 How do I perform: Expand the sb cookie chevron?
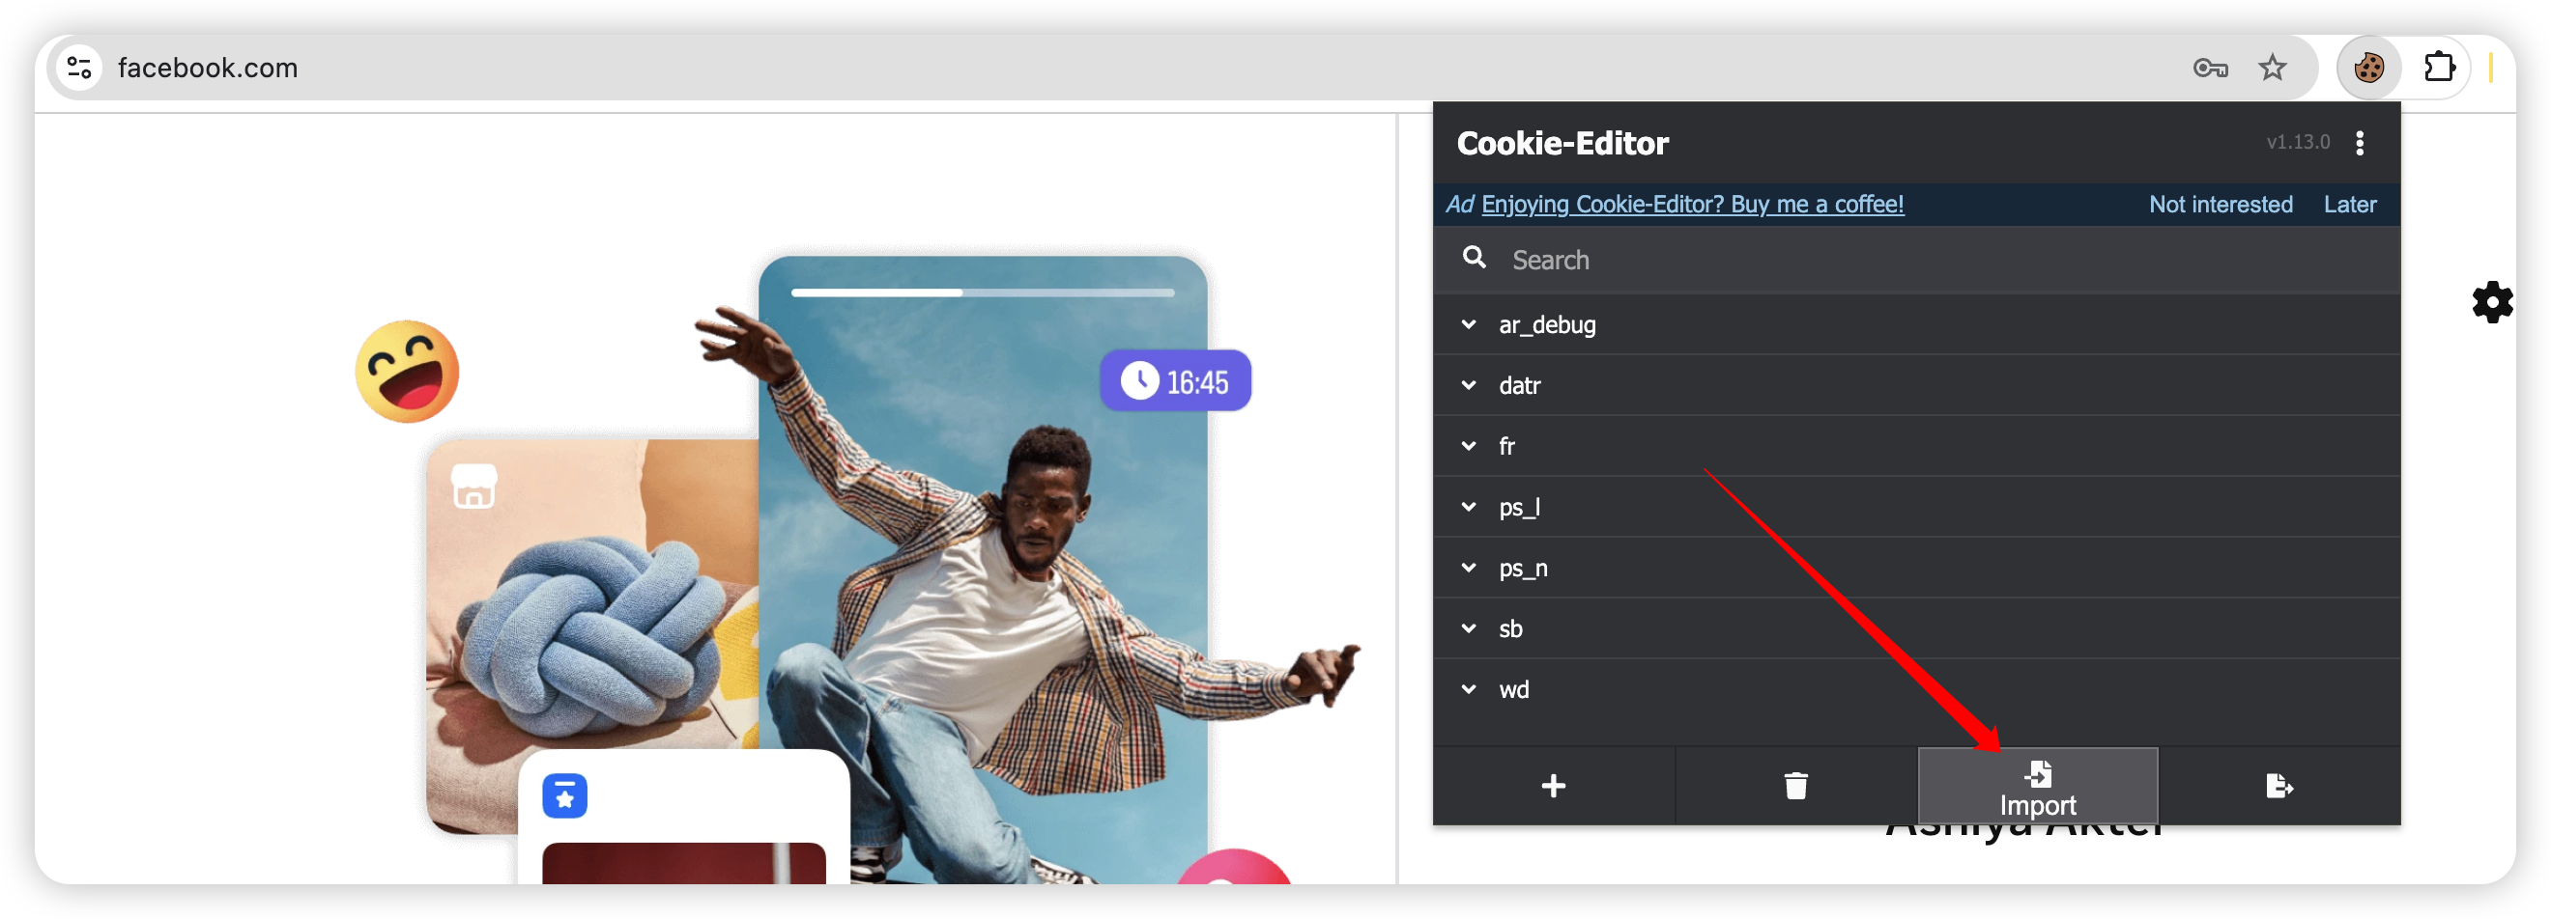(x=1469, y=628)
